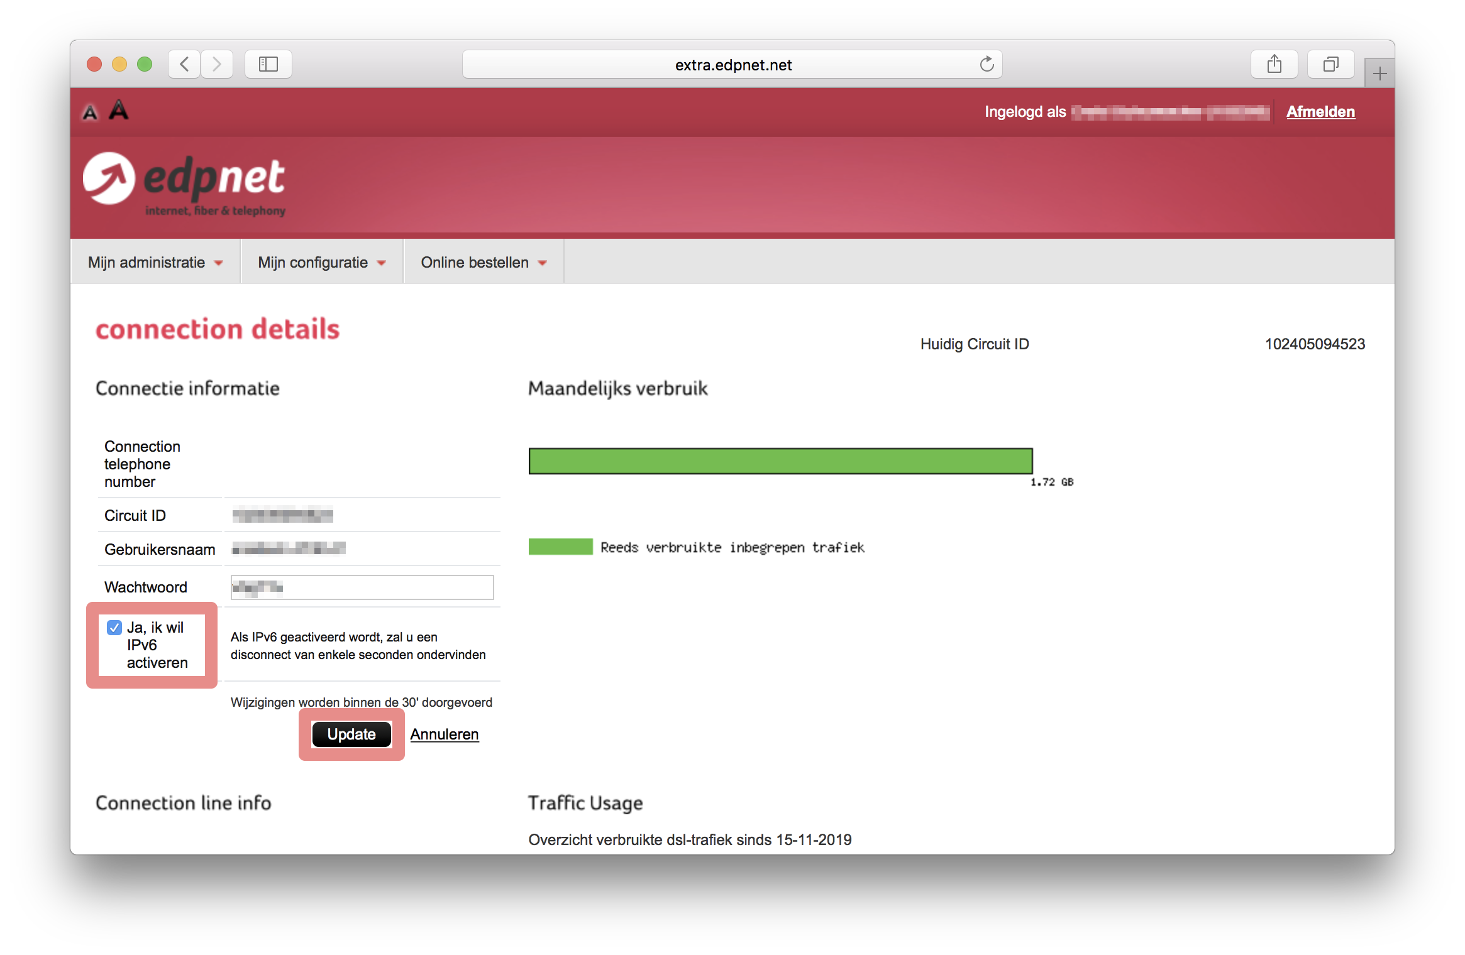Click inside the Wachtwoord input field
Screen dimensions: 1465x955
pos(362,587)
